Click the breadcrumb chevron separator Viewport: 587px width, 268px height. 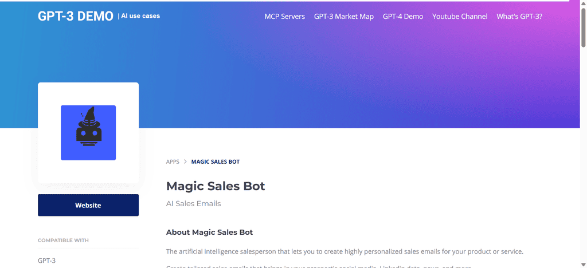[x=185, y=162]
